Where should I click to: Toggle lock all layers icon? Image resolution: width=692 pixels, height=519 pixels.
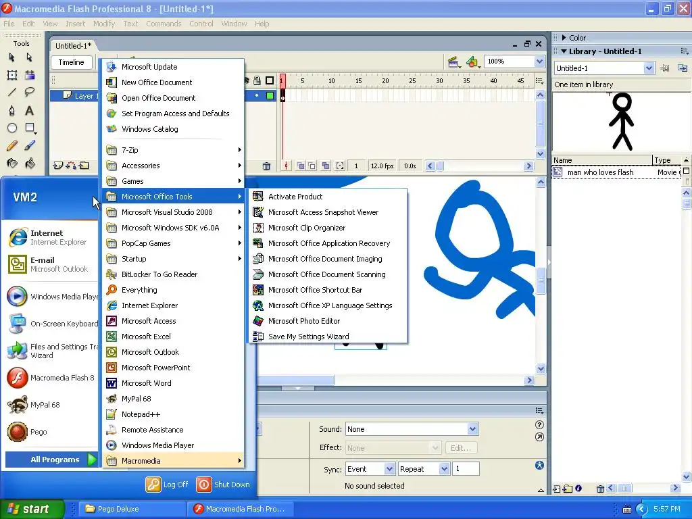257,80
